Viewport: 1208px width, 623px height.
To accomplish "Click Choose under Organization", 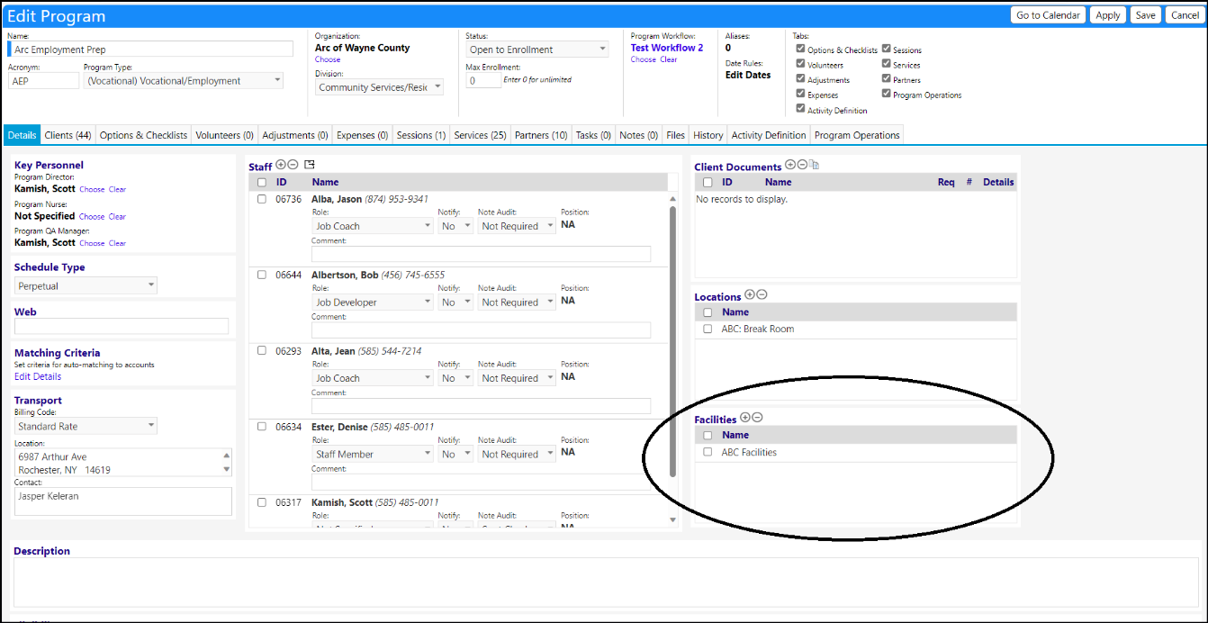I will click(328, 59).
